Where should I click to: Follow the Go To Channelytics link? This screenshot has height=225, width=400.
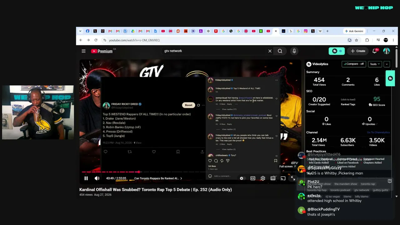(x=378, y=132)
